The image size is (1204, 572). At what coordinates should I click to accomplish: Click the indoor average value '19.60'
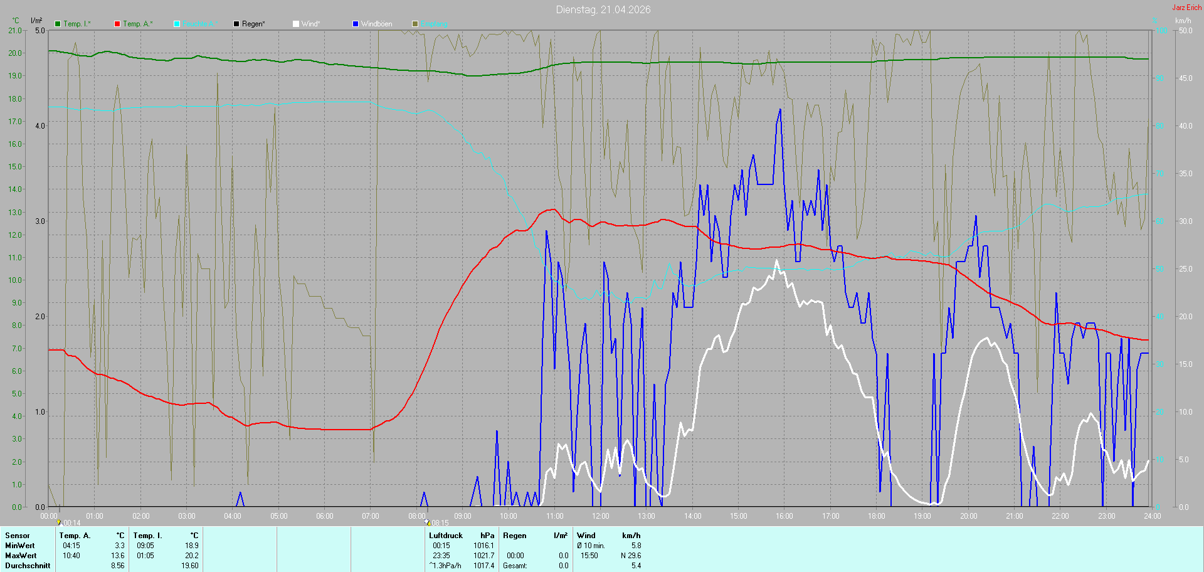pos(190,566)
